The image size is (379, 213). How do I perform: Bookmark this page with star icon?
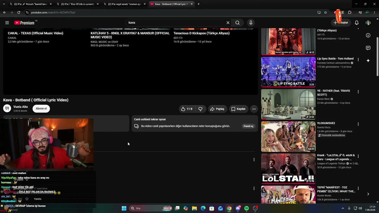click(325, 12)
